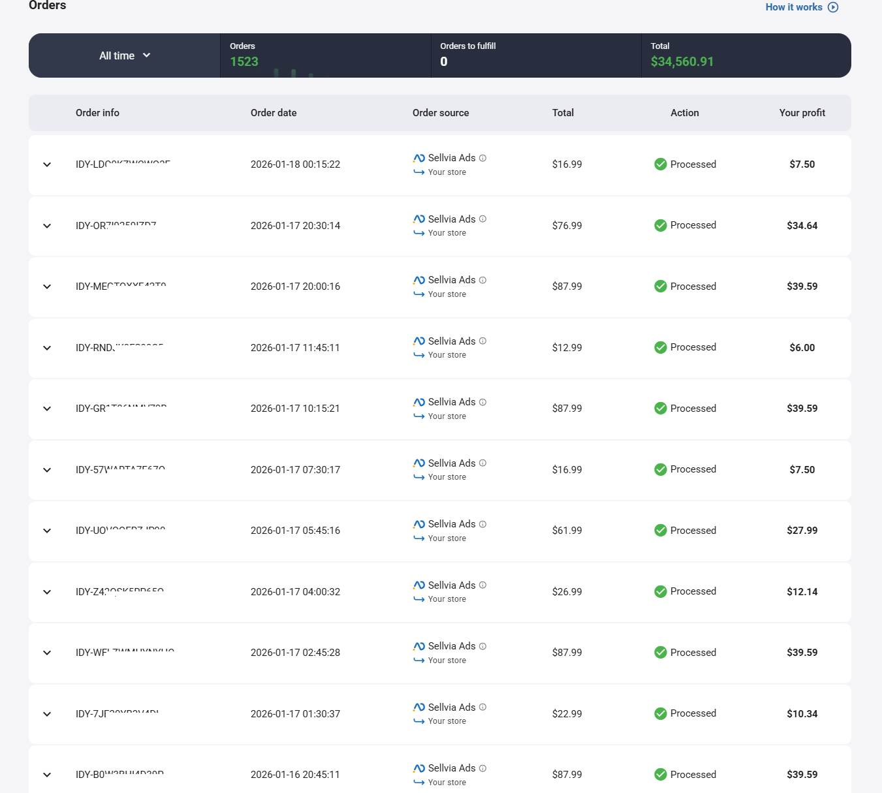
Task: Sort by the Order date column header
Action: [x=274, y=113]
